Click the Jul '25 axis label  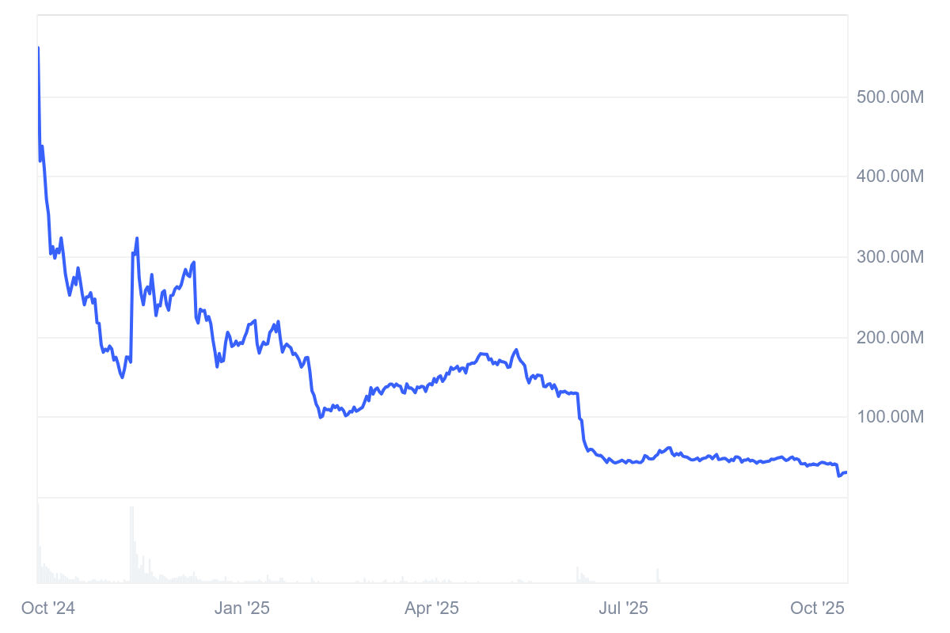623,608
